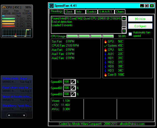157x128 pixels.
Task: Click the CPU history graph in the gadget
Action: click(16, 33)
